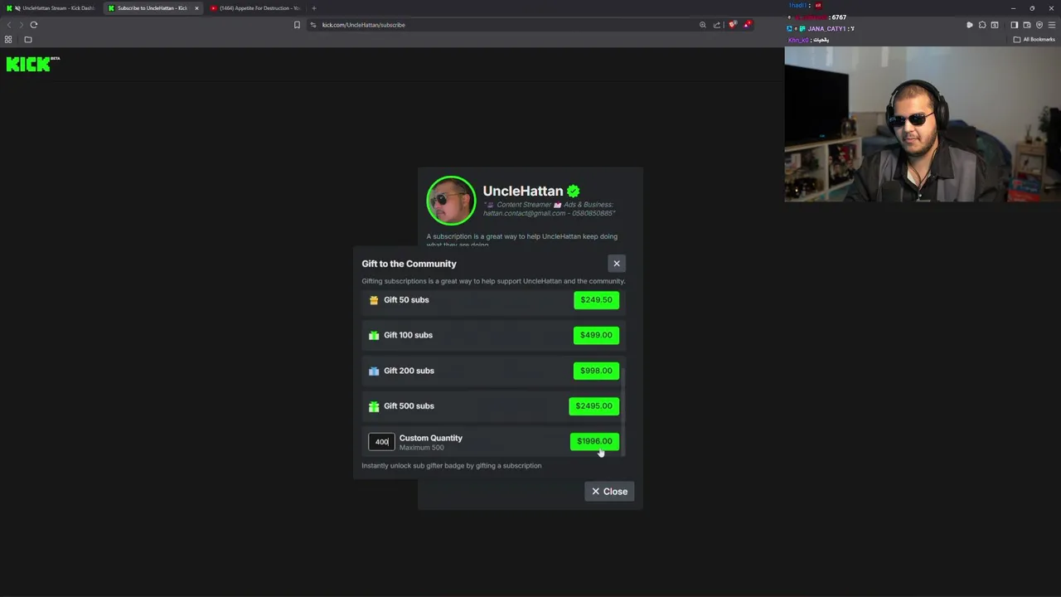The height and width of the screenshot is (597, 1061).
Task: Open the apps grid in bookmarks bar
Action: pos(8,40)
